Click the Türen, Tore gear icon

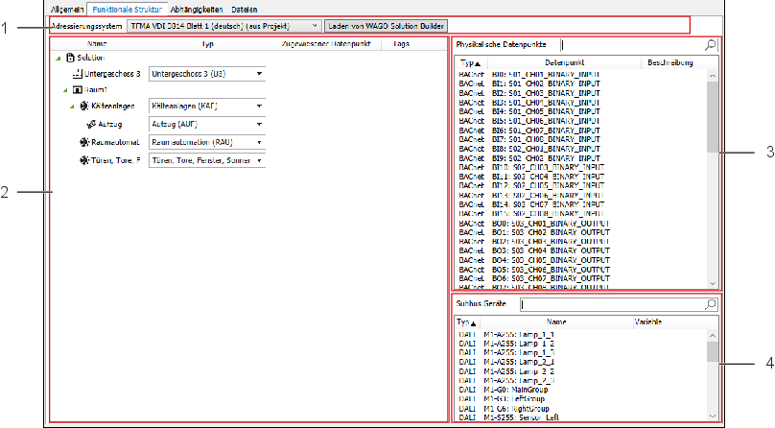[84, 160]
